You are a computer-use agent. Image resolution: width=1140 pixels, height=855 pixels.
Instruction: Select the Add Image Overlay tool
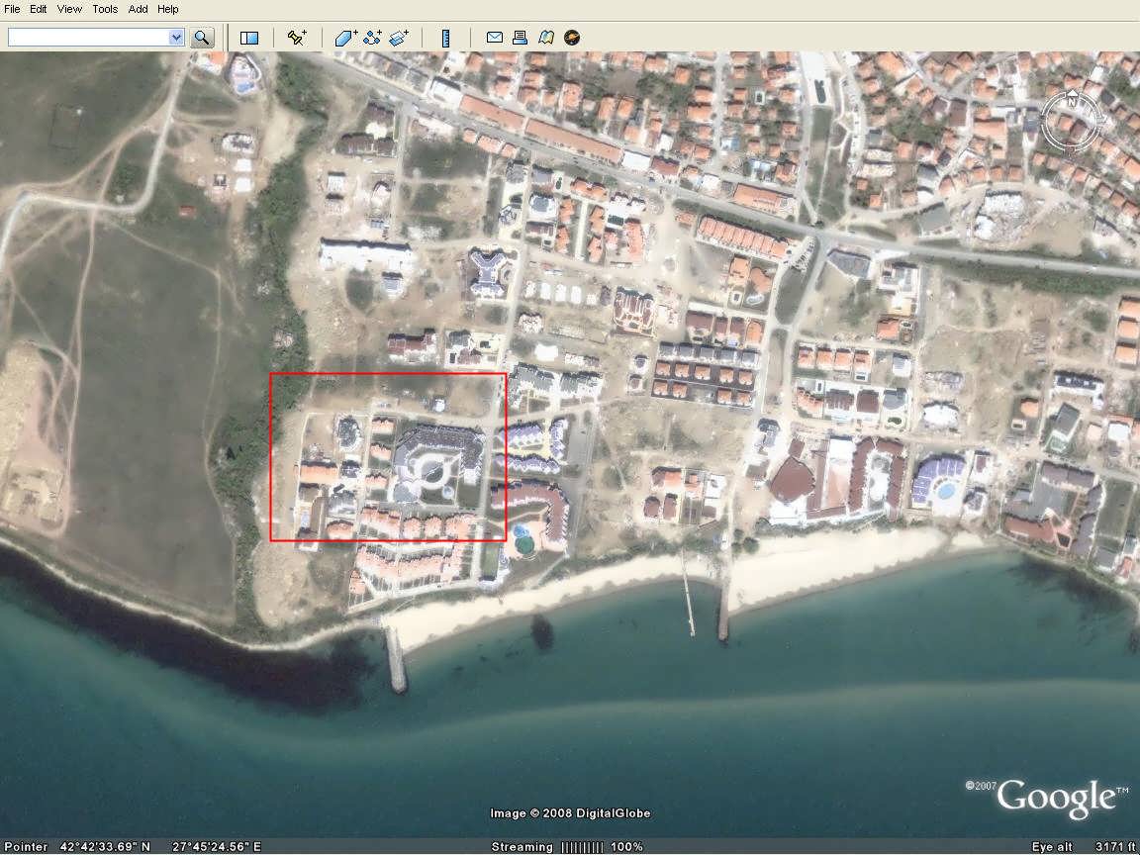tap(399, 38)
